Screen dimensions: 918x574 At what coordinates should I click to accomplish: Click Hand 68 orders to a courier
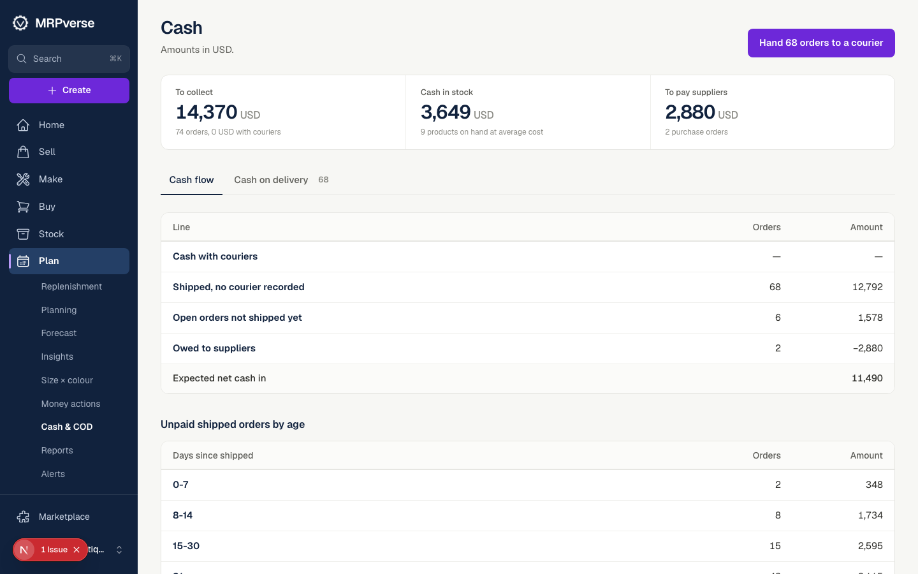click(x=821, y=43)
